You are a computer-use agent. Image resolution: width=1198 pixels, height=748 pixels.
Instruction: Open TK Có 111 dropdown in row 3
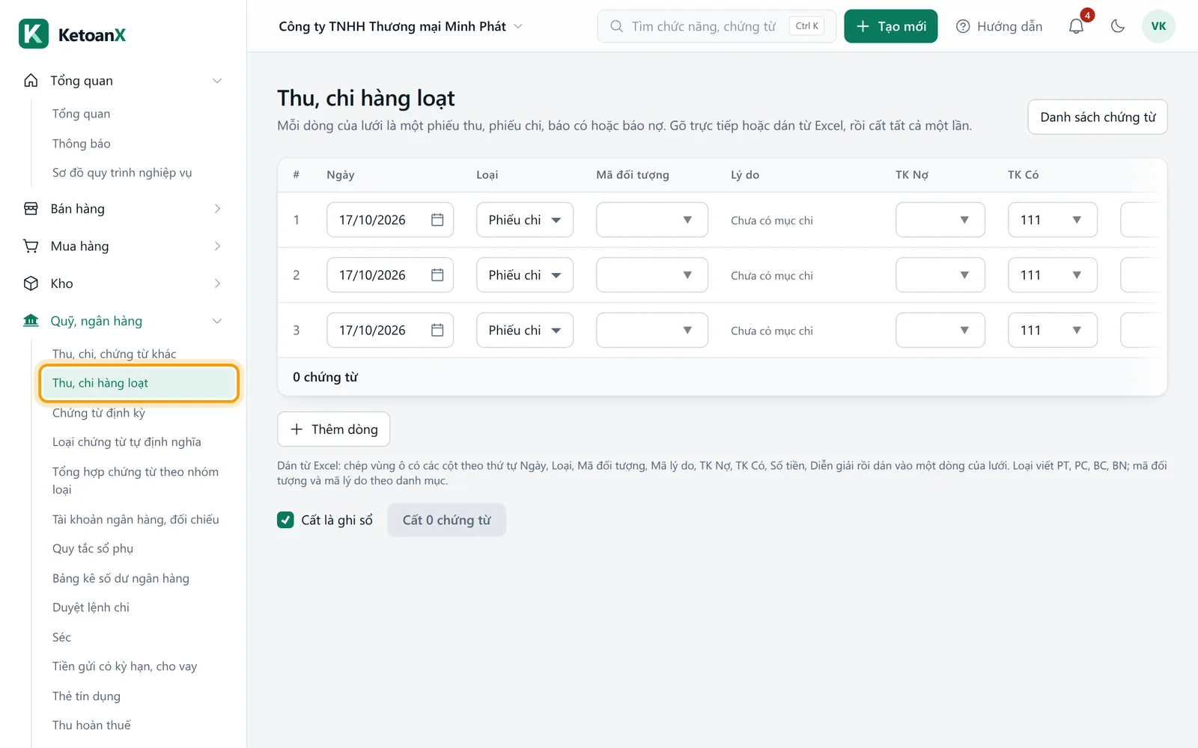[x=1053, y=330]
